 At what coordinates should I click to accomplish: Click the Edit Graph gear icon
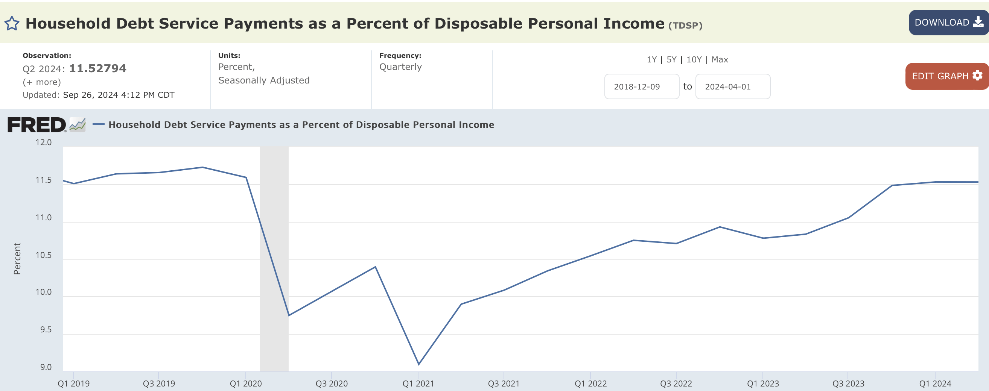click(977, 76)
